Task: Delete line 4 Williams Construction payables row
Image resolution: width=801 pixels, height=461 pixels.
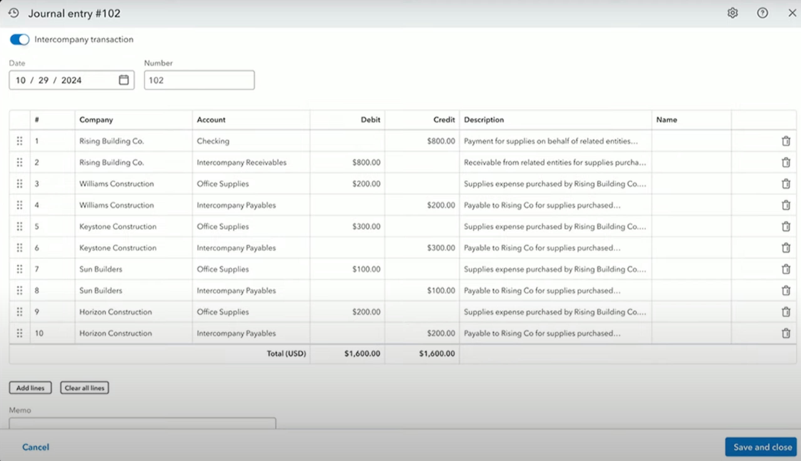Action: (x=786, y=205)
